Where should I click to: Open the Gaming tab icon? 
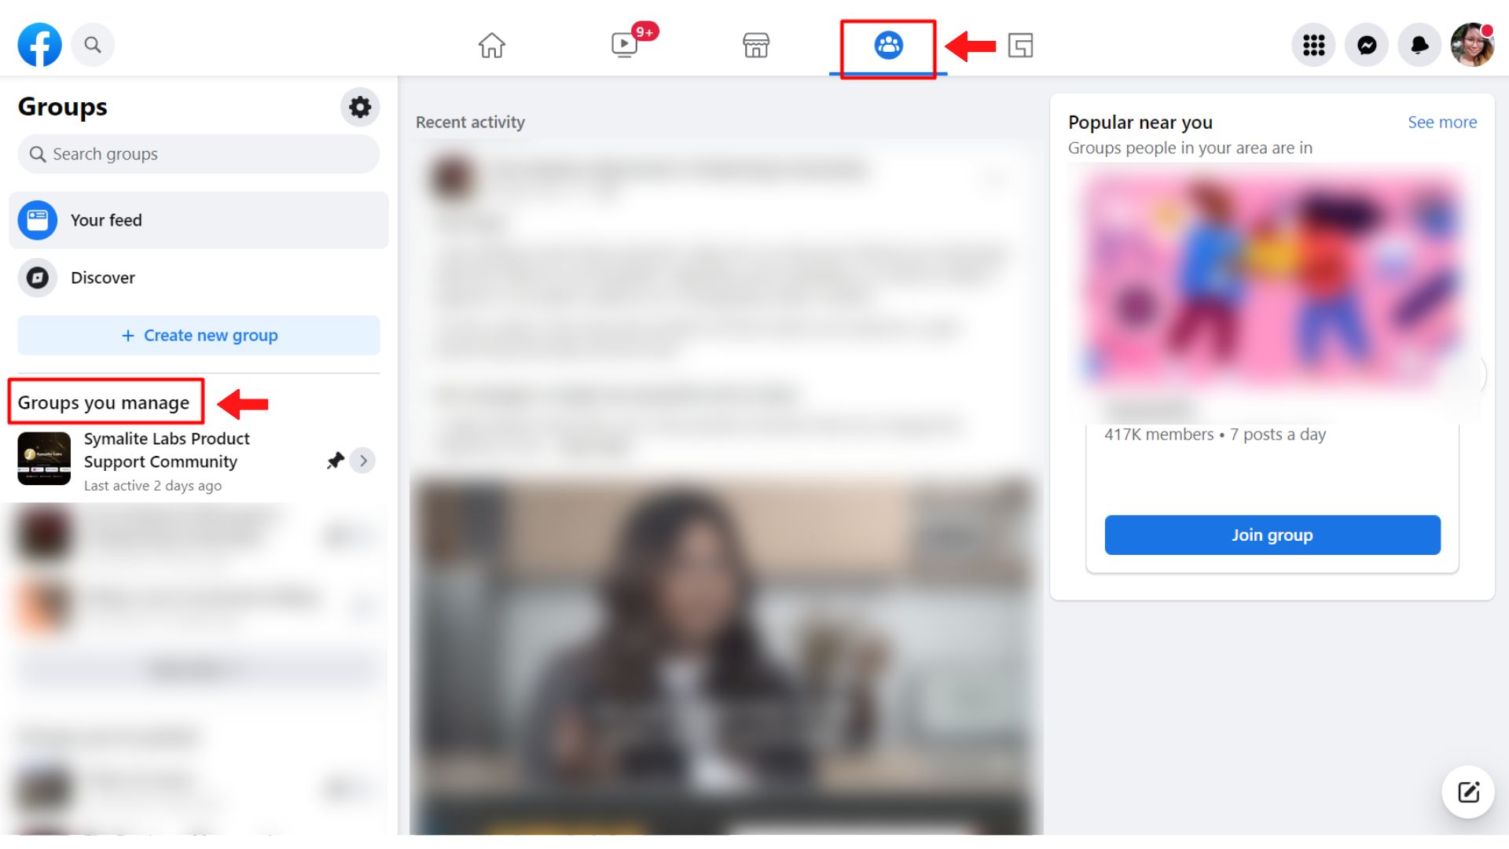pos(1020,45)
